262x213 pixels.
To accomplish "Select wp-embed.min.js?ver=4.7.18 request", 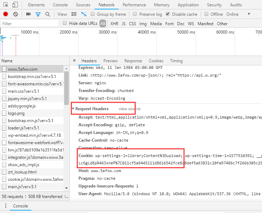I will click(32, 135).
